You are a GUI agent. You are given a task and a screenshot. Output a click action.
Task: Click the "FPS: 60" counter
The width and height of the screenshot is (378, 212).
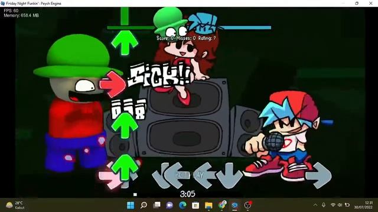11,11
